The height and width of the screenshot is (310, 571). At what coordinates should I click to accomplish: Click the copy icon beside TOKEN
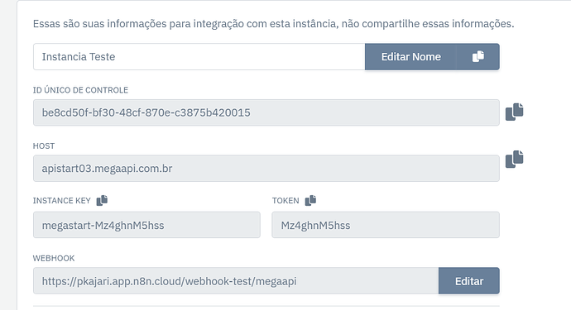[310, 201]
